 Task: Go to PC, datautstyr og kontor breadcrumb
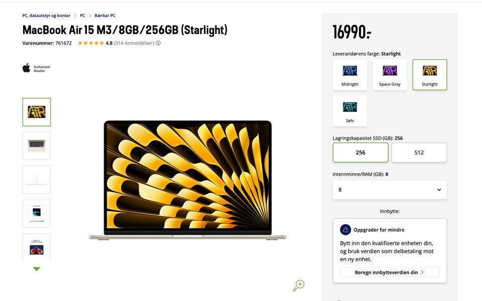(x=46, y=16)
